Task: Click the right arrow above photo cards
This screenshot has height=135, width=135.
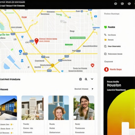Action: 92,89
